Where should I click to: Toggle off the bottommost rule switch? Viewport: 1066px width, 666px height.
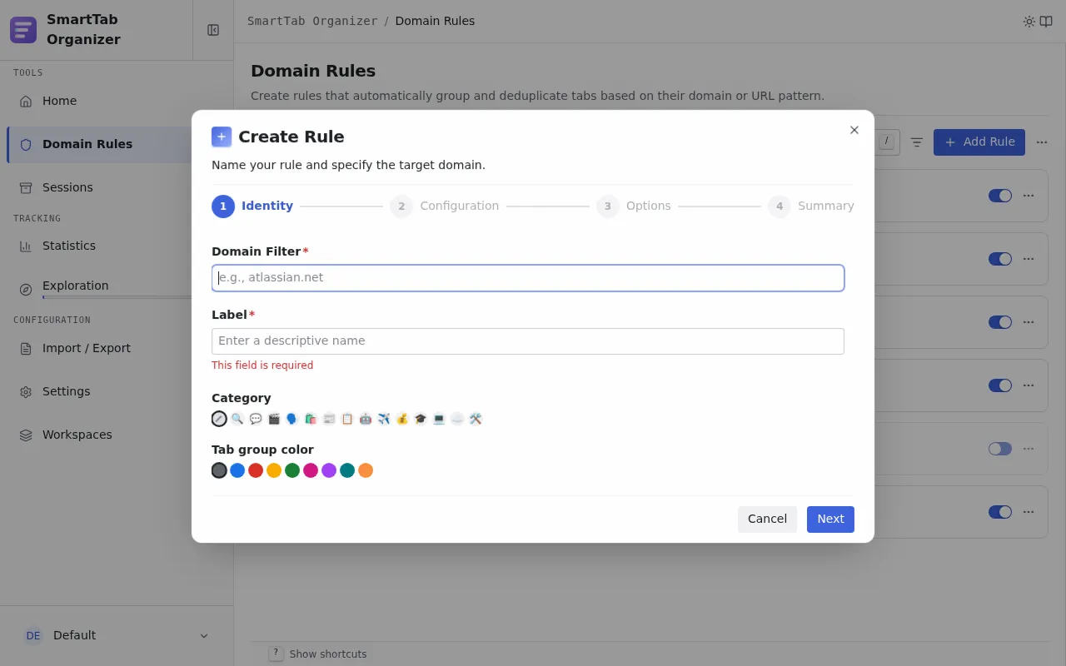[1000, 512]
